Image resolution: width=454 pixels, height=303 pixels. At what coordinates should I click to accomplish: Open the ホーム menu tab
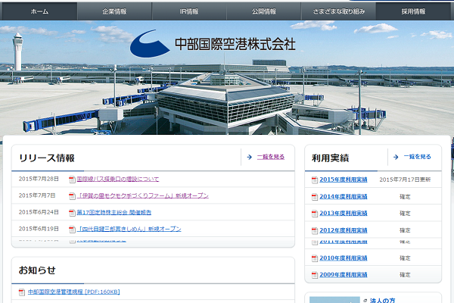(39, 11)
